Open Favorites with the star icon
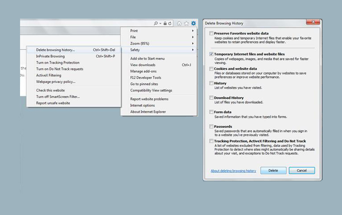The height and width of the screenshot is (215, 342). coord(186,23)
